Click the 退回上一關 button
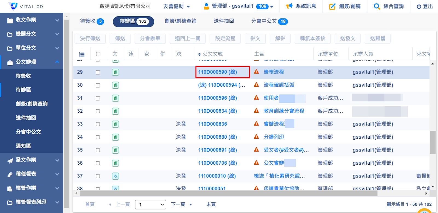The width and height of the screenshot is (438, 213). click(188, 39)
